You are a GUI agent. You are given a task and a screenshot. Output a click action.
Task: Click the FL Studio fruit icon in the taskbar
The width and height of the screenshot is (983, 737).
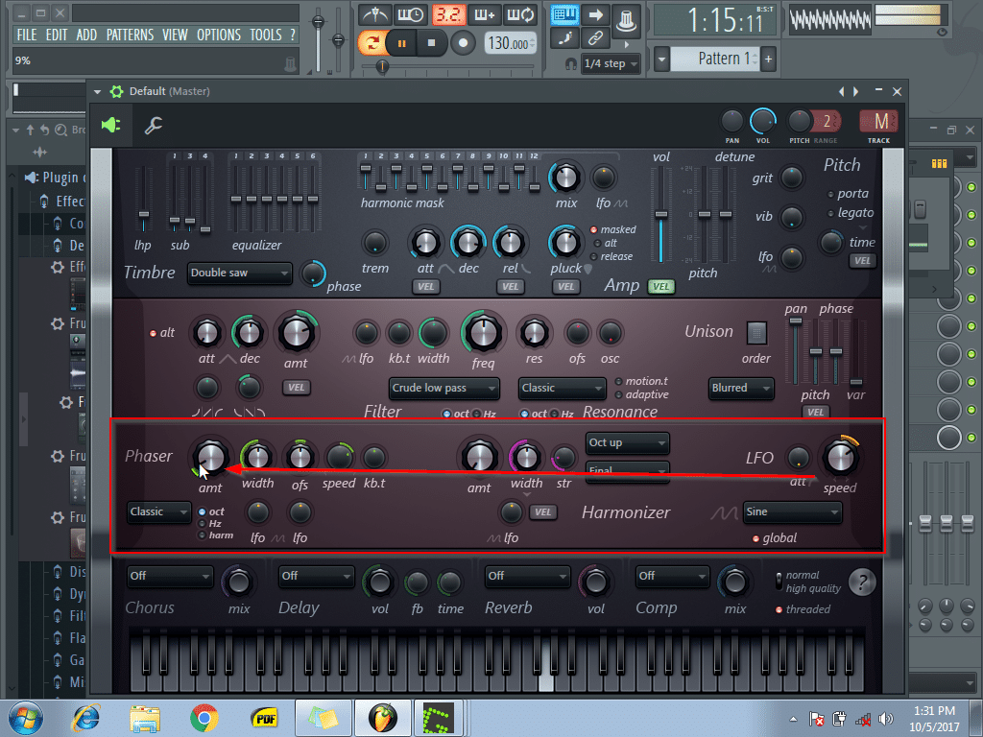(x=382, y=718)
